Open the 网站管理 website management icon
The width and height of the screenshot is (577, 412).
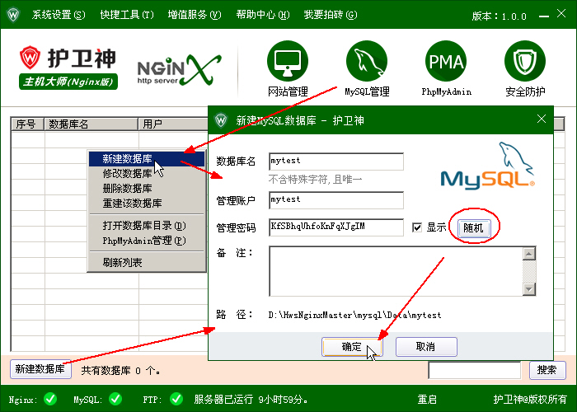tap(288, 62)
